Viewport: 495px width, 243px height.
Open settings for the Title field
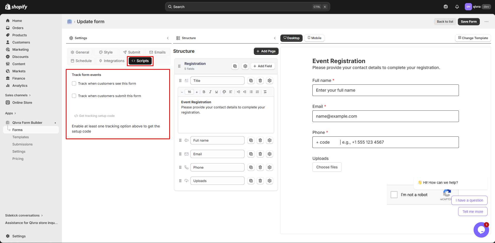click(x=270, y=81)
